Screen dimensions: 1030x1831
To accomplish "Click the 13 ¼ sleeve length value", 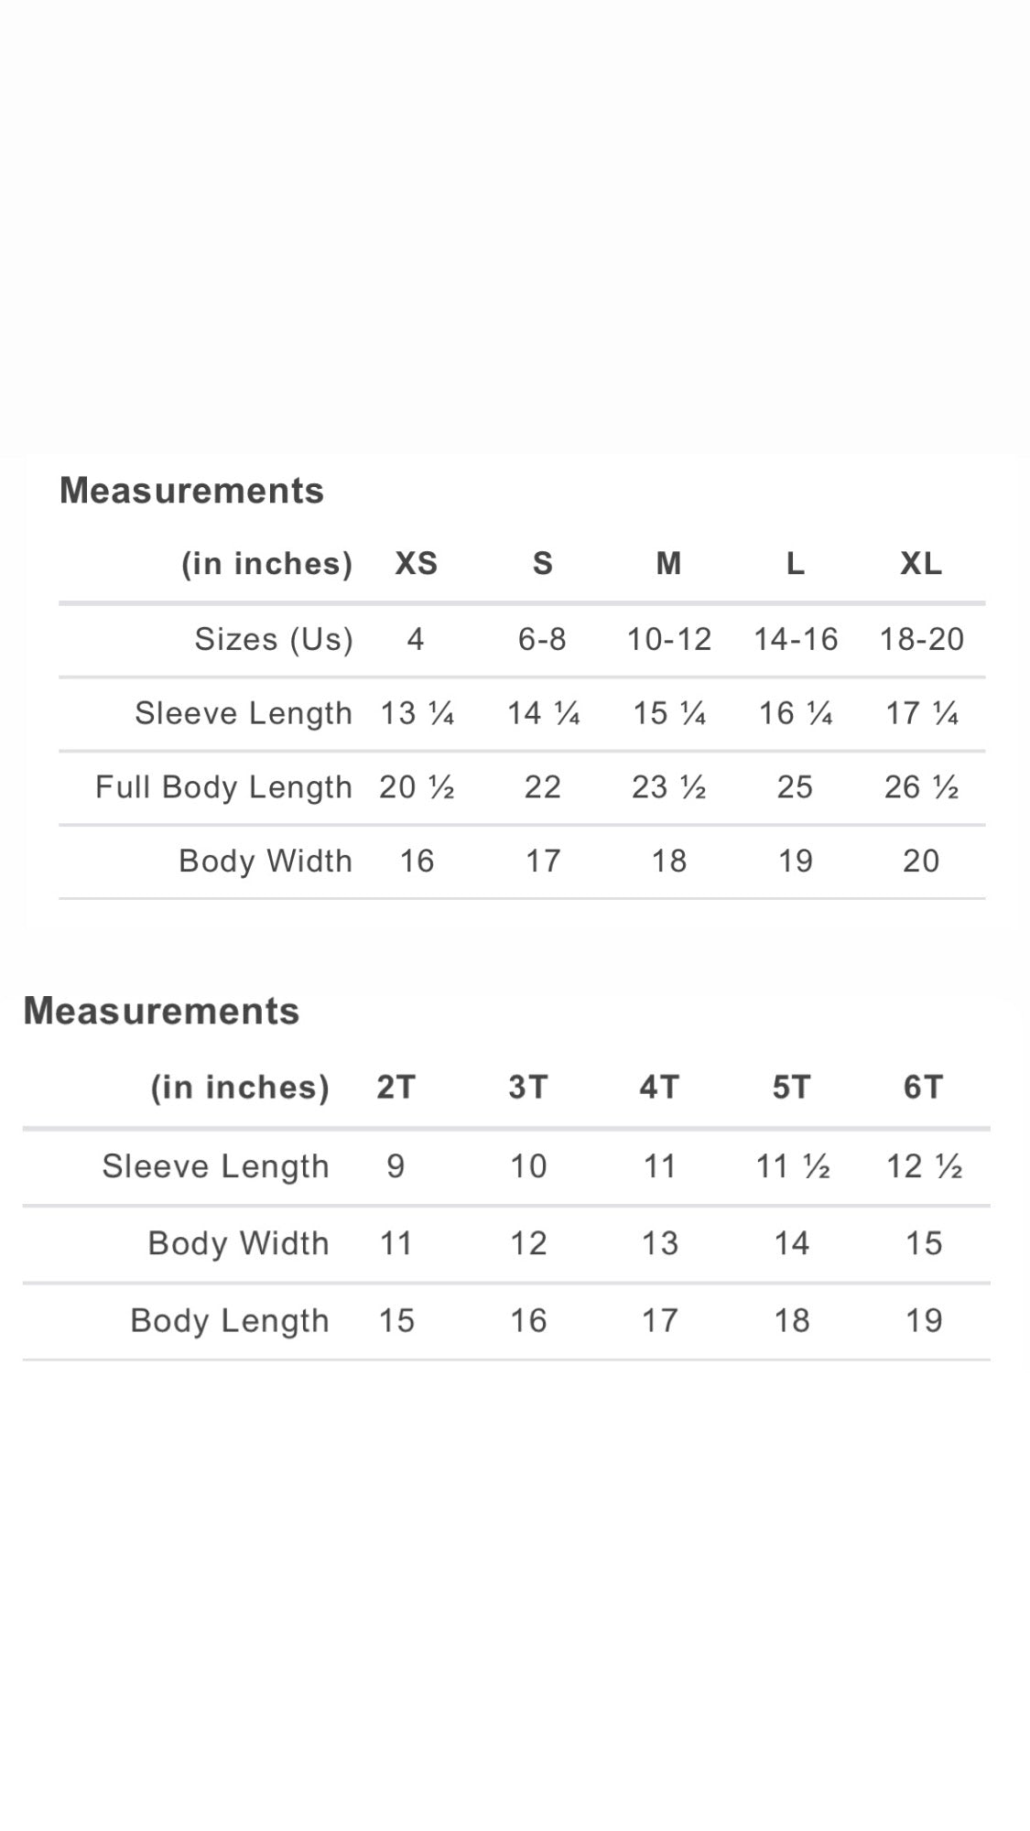I will pyautogui.click(x=417, y=713).
